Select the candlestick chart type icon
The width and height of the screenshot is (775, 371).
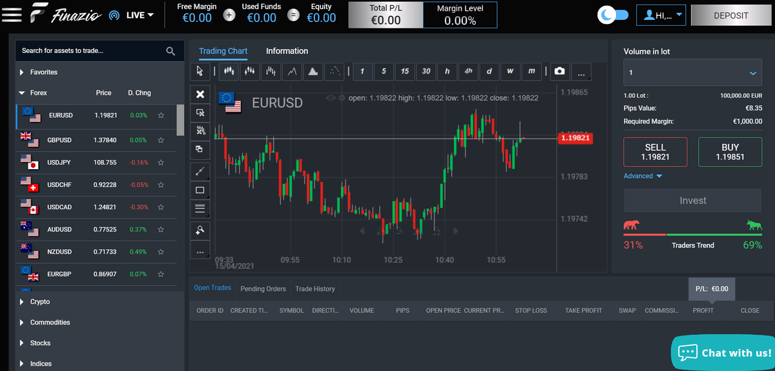(228, 71)
